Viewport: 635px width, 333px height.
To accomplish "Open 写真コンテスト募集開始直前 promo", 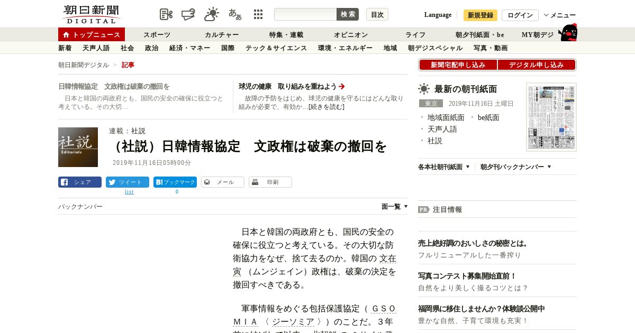I will click(467, 276).
